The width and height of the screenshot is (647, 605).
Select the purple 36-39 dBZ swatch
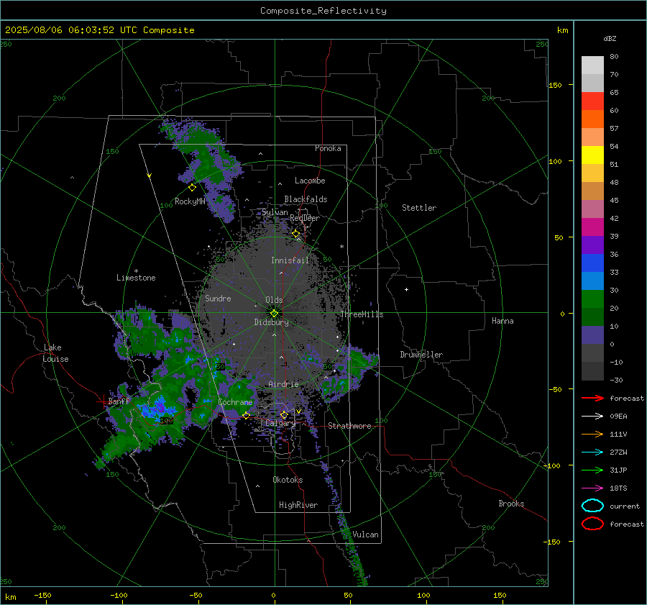coord(592,245)
